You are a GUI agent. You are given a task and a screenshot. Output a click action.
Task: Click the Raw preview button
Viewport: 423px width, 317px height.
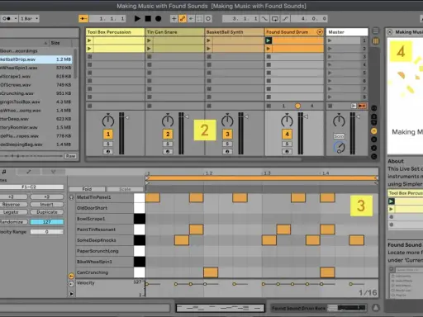click(71, 156)
